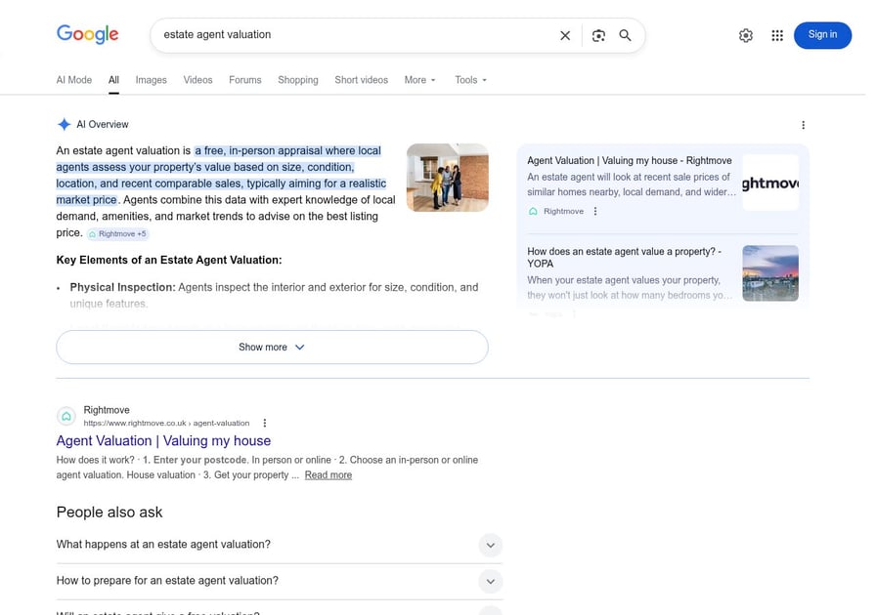Click the AI Overview sparkle icon
Viewport: 876px width, 615px height.
(x=65, y=124)
